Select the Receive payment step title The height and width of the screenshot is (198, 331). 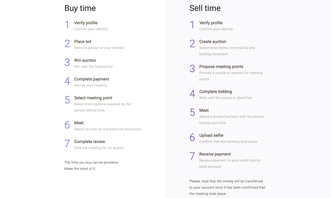[215, 154]
